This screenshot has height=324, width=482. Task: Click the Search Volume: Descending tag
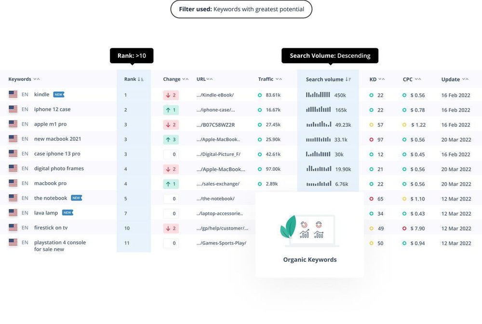coord(330,55)
